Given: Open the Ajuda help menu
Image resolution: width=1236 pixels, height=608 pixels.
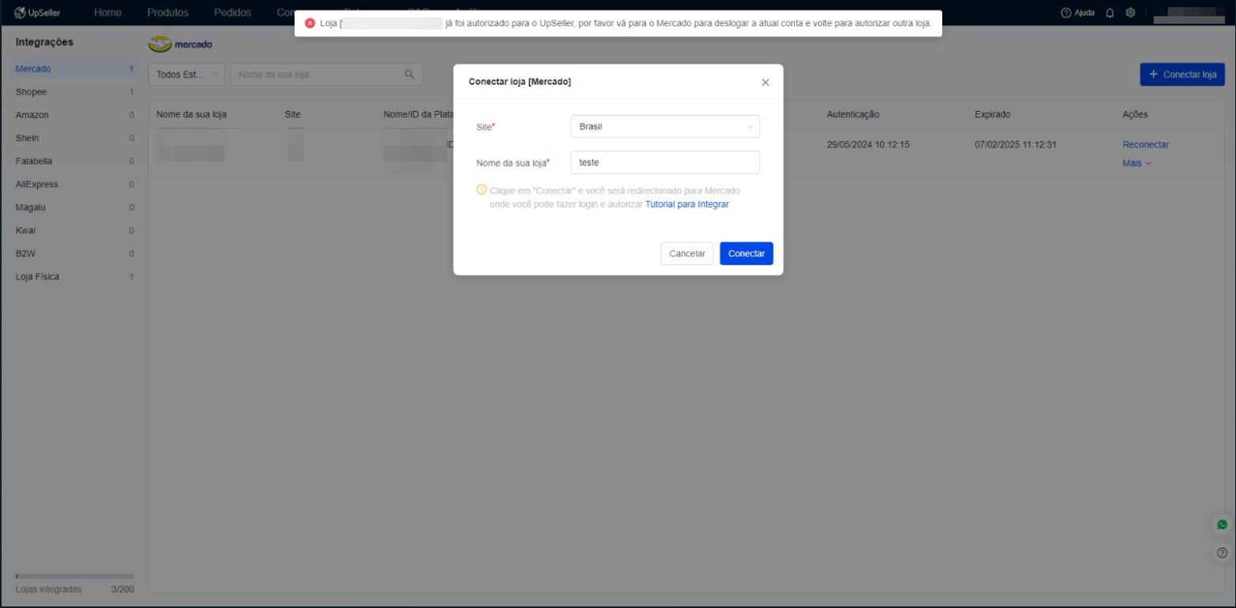Looking at the screenshot, I should (1078, 13).
